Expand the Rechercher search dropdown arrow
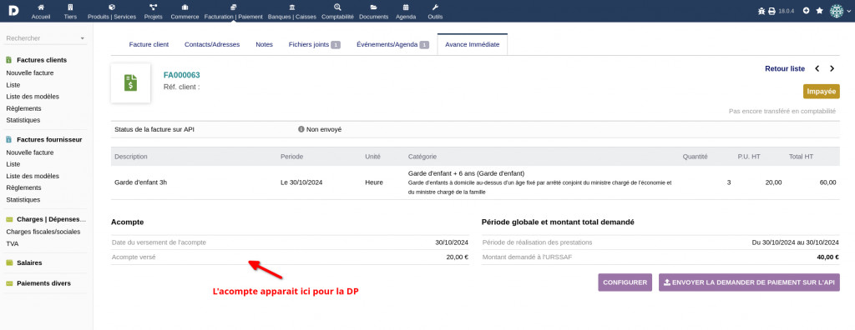855x330 pixels. pos(83,38)
